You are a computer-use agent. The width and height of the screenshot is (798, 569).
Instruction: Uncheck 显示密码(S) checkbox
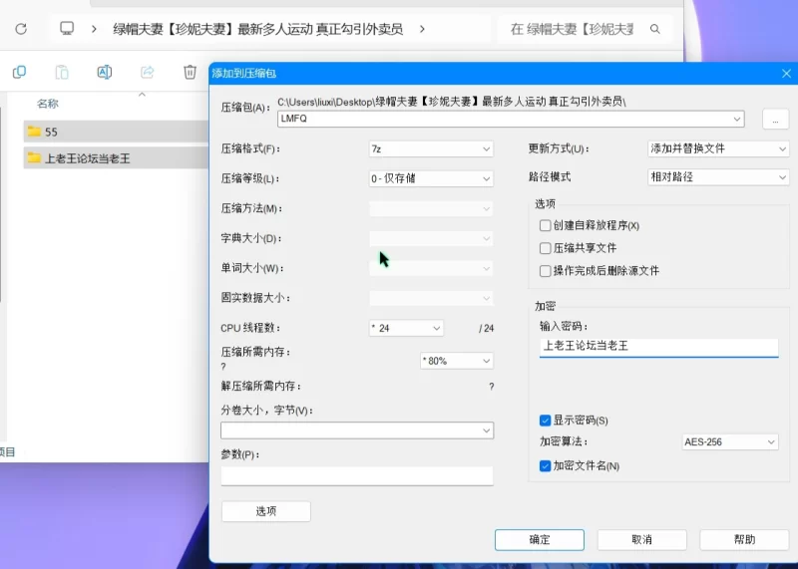[545, 421]
